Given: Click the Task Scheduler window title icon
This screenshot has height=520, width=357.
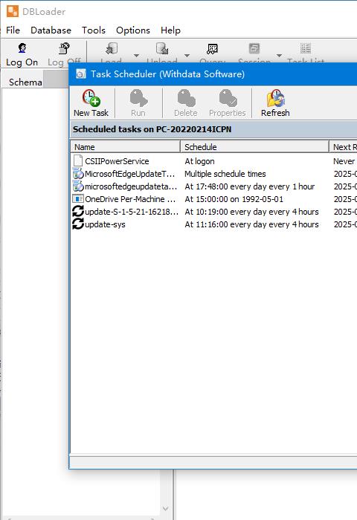Looking at the screenshot, I should point(81,74).
